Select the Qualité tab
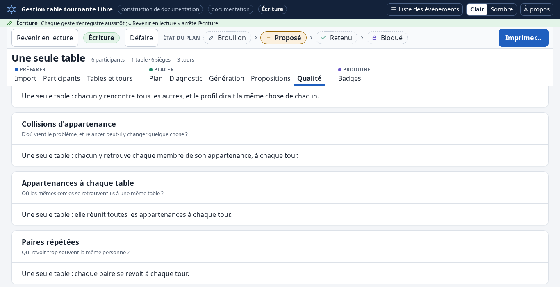 tap(310, 78)
